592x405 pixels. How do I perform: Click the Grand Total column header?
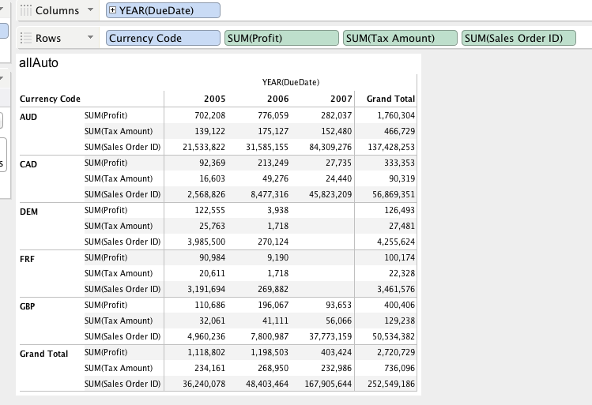[390, 99]
